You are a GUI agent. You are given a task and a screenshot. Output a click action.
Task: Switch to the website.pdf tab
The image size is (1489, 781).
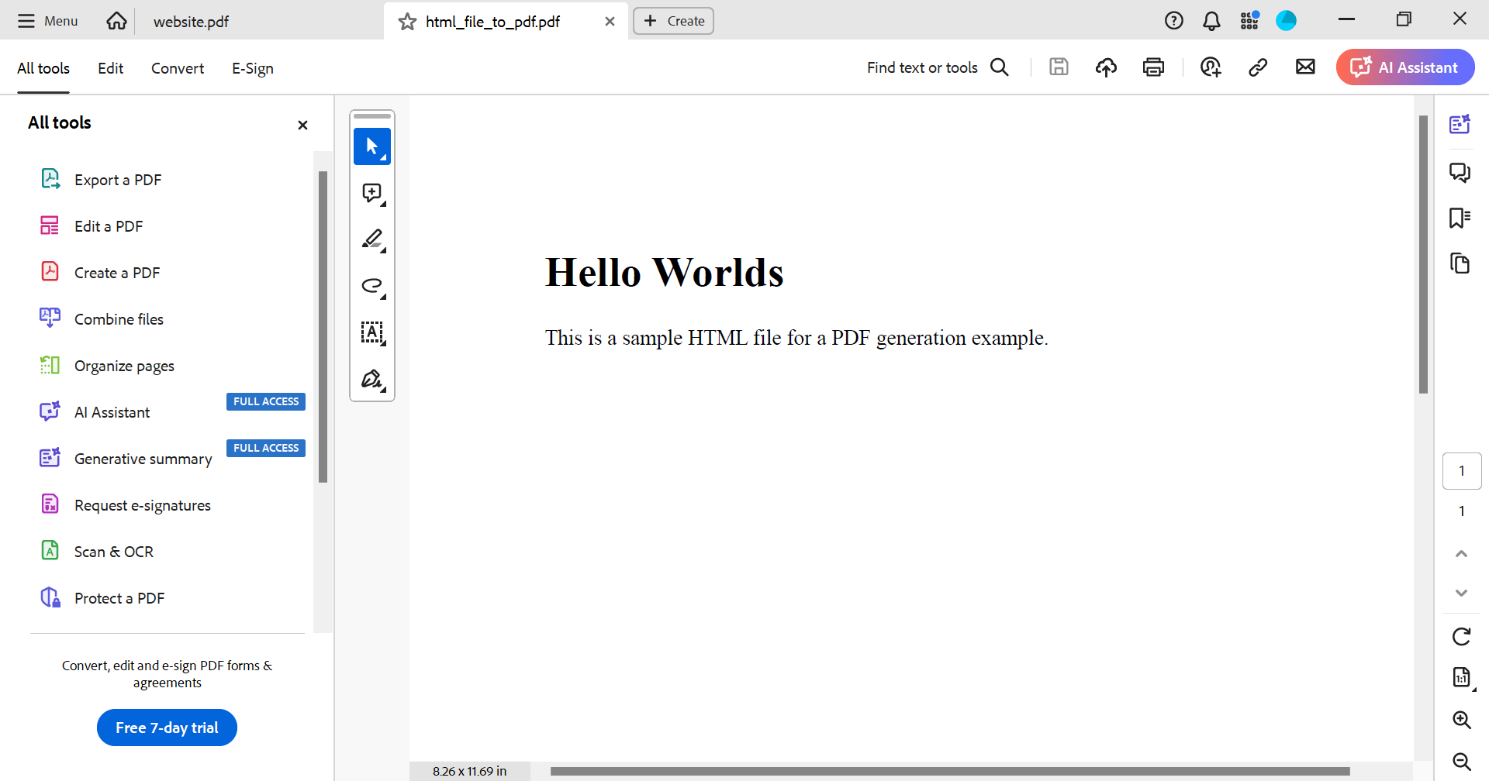pyautogui.click(x=191, y=22)
